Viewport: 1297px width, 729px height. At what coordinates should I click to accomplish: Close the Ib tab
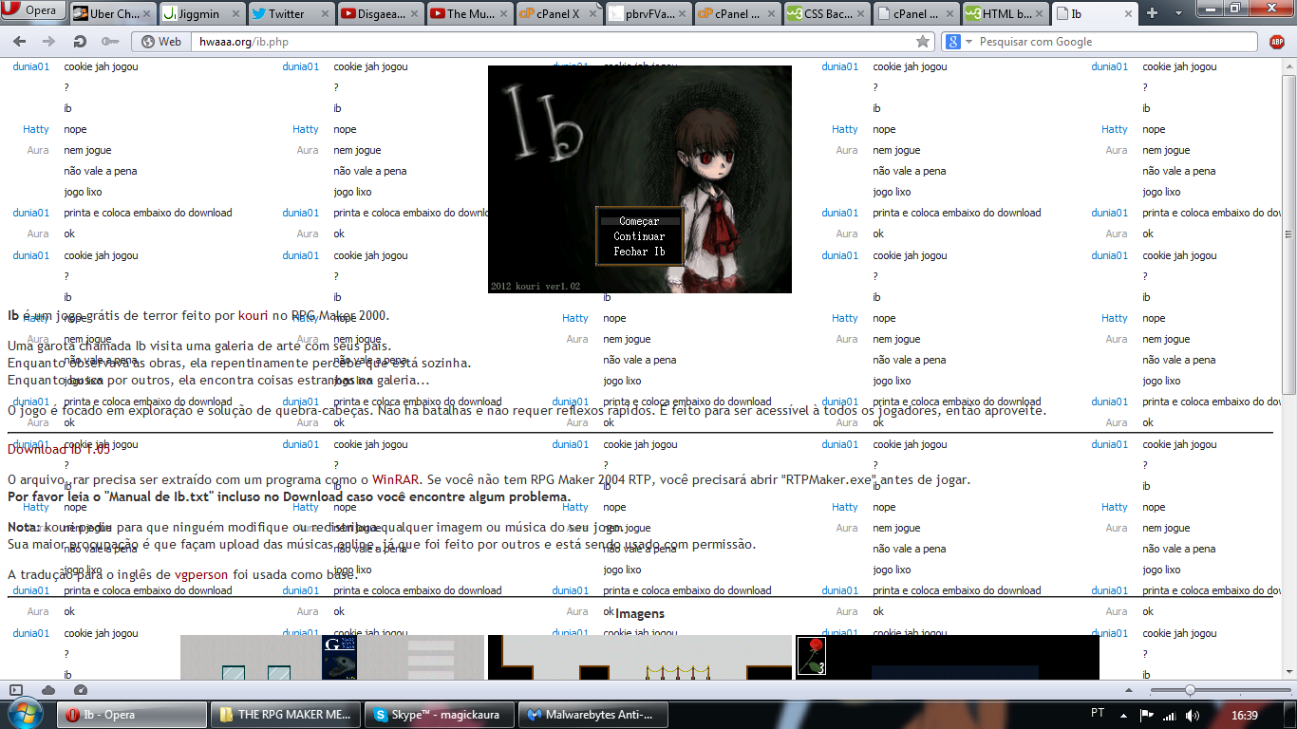[1126, 13]
